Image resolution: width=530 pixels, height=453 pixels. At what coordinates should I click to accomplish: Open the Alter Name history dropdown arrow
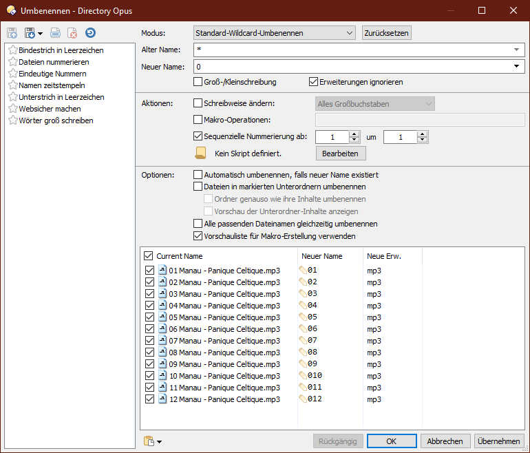516,50
